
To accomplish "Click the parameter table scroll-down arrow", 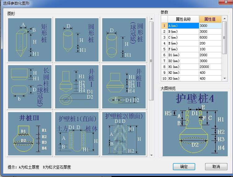I will coord(225,78).
